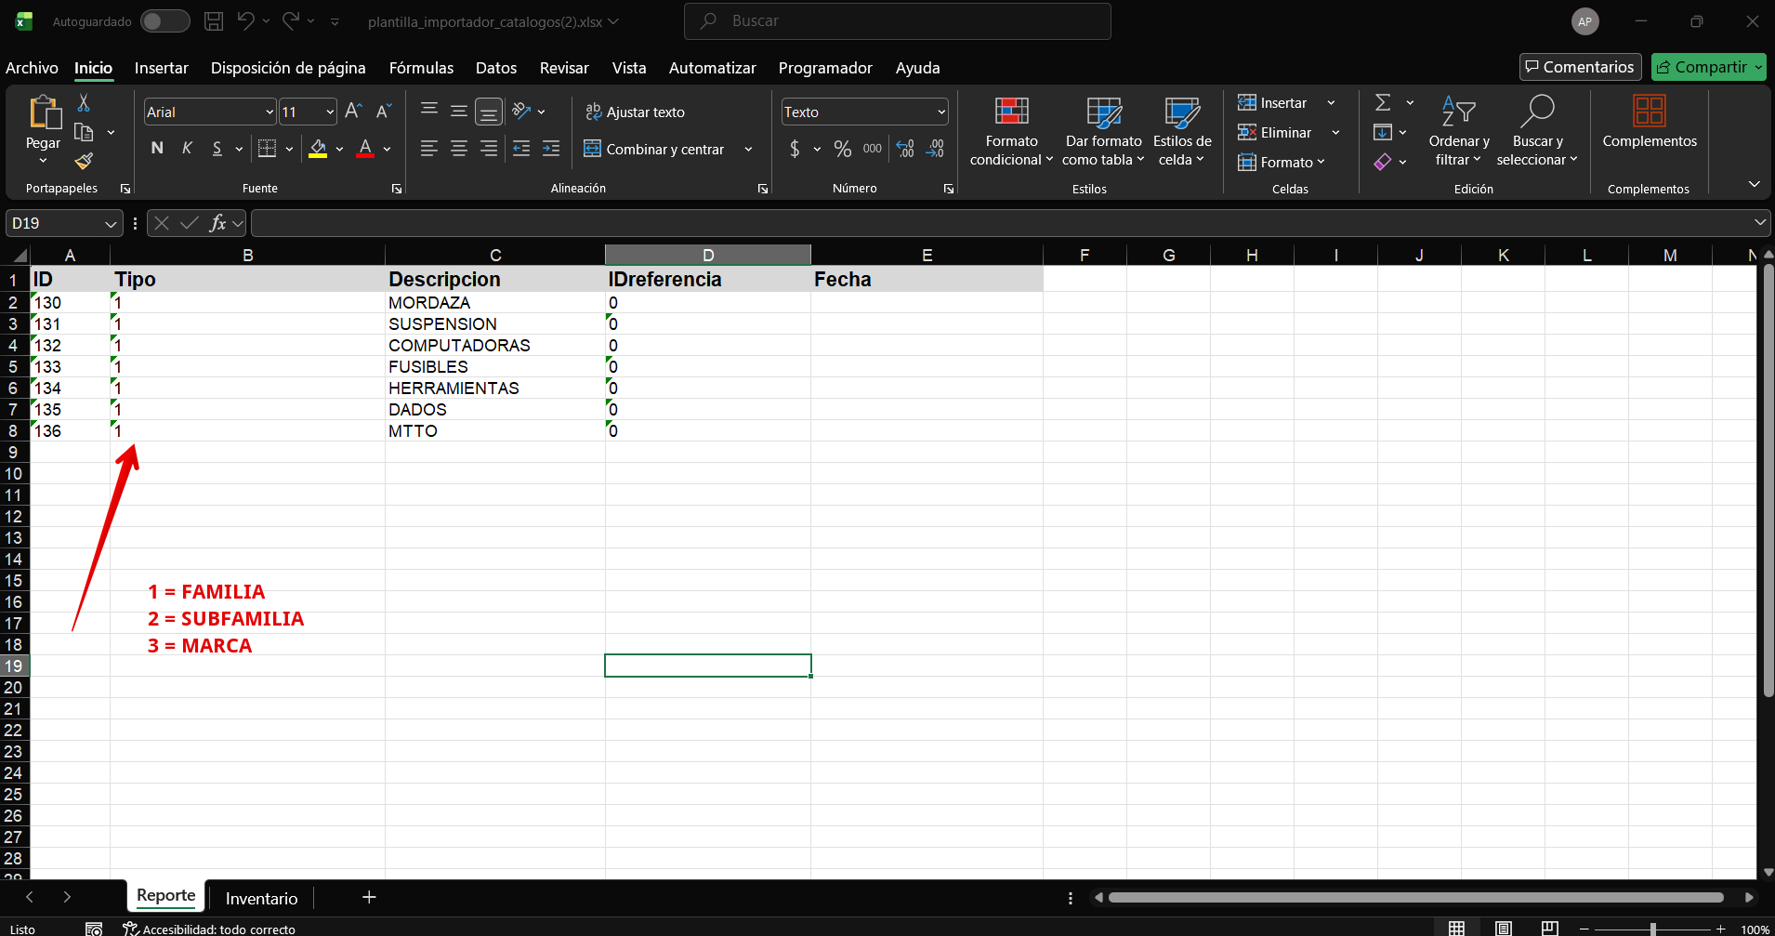Expand the Texto number format dropdown
Viewport: 1775px width, 936px height.
point(940,112)
